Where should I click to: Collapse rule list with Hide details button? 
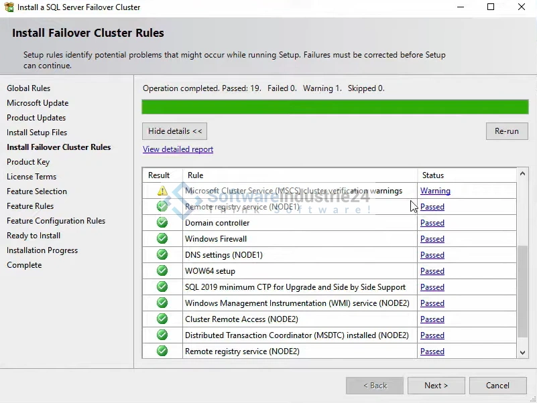(x=174, y=131)
